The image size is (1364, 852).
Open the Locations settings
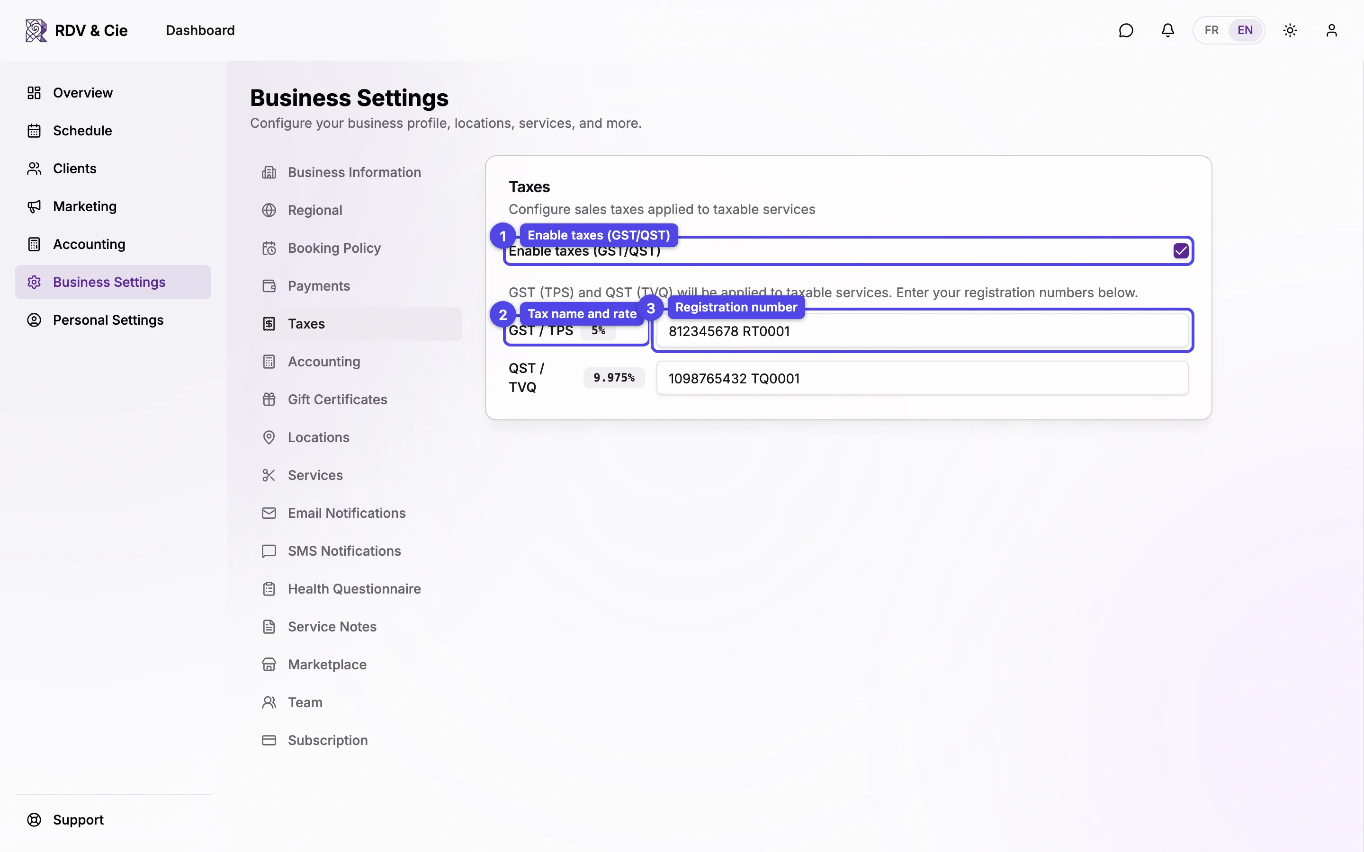[356, 437]
